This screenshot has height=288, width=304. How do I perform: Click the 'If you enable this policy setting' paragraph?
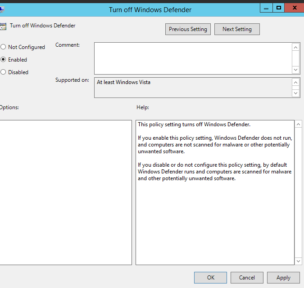point(215,145)
